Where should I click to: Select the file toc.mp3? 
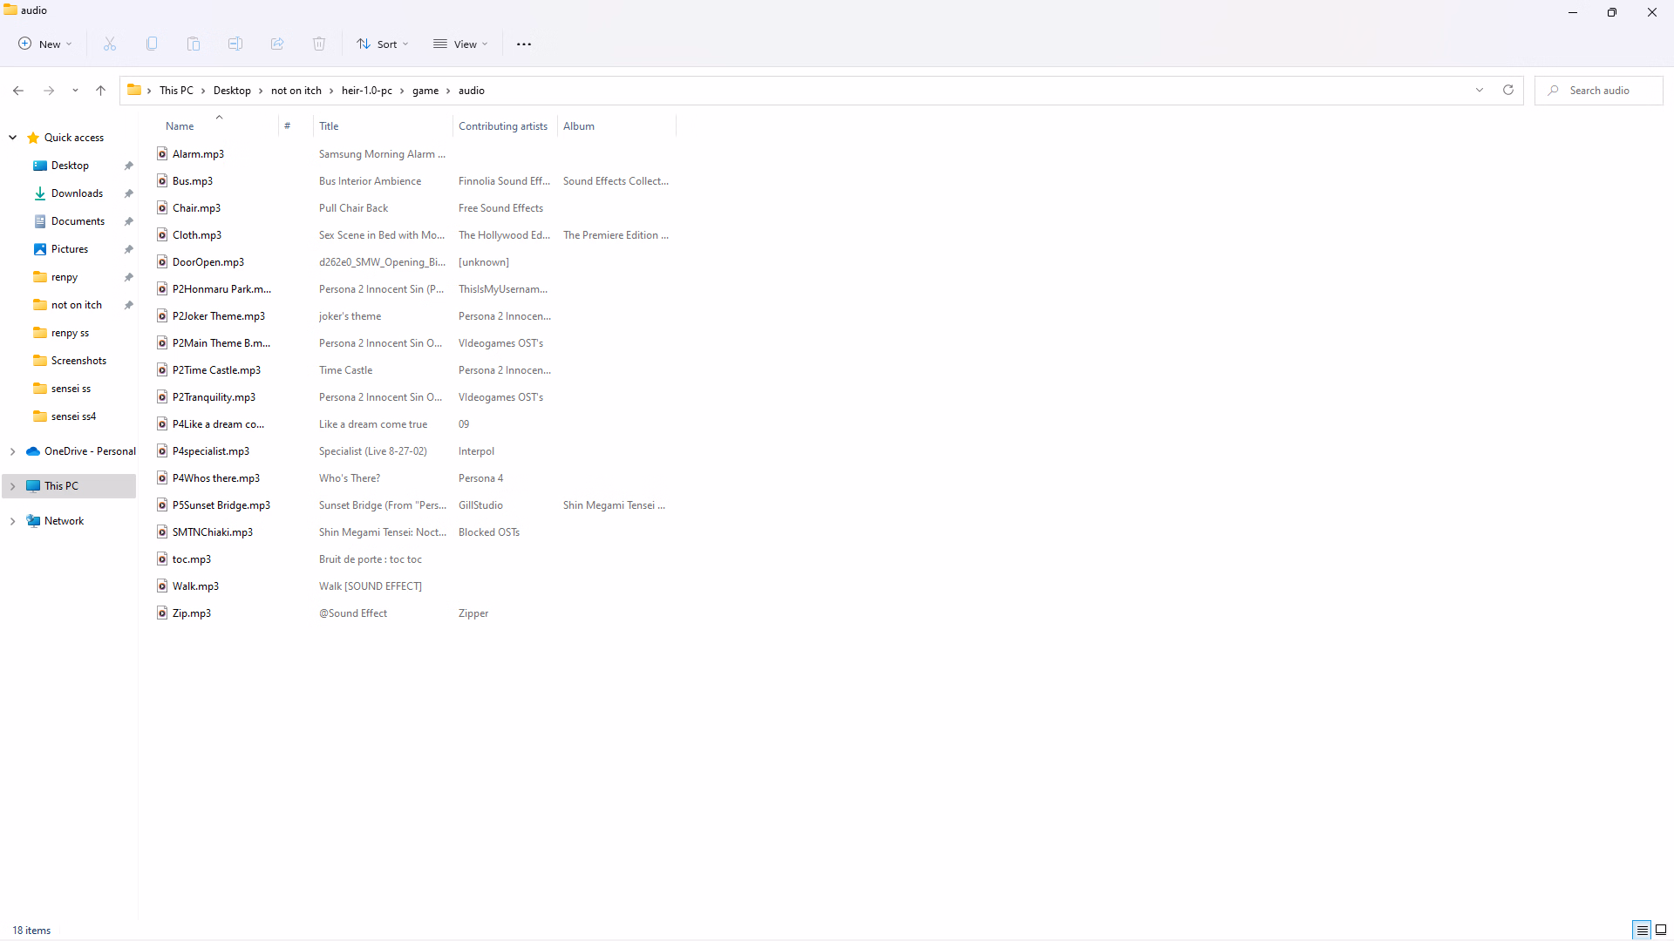pos(192,559)
